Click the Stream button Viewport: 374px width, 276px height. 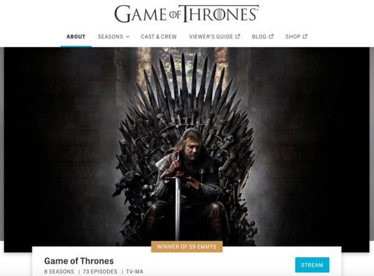(x=312, y=265)
